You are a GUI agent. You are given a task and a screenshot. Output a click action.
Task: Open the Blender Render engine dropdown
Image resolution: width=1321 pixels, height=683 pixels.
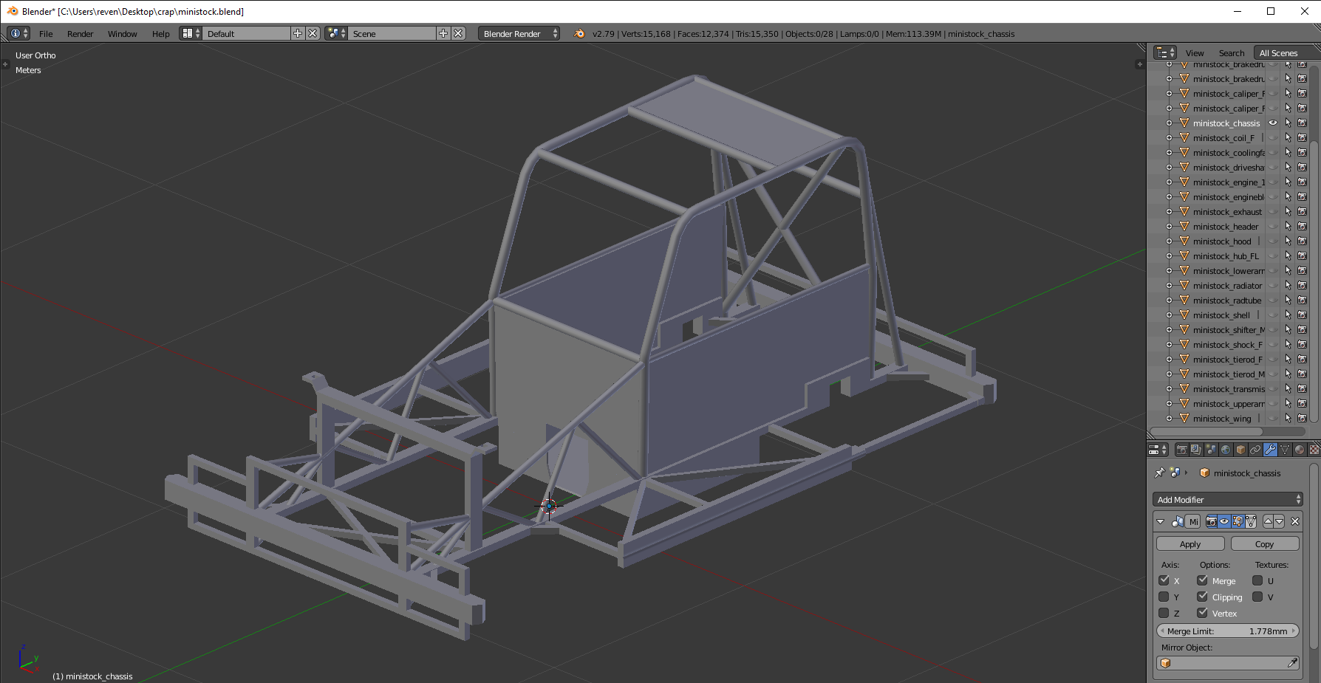click(x=519, y=34)
